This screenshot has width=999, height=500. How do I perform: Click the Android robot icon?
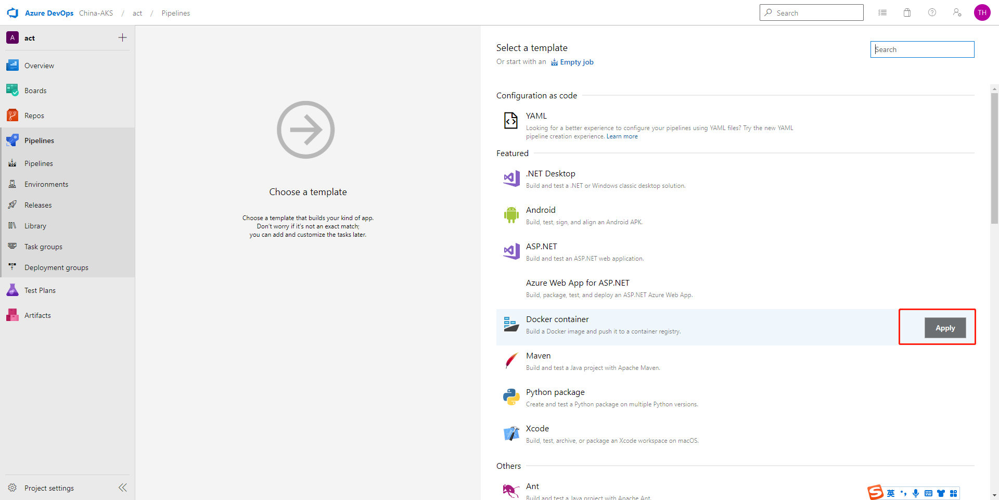pos(511,215)
